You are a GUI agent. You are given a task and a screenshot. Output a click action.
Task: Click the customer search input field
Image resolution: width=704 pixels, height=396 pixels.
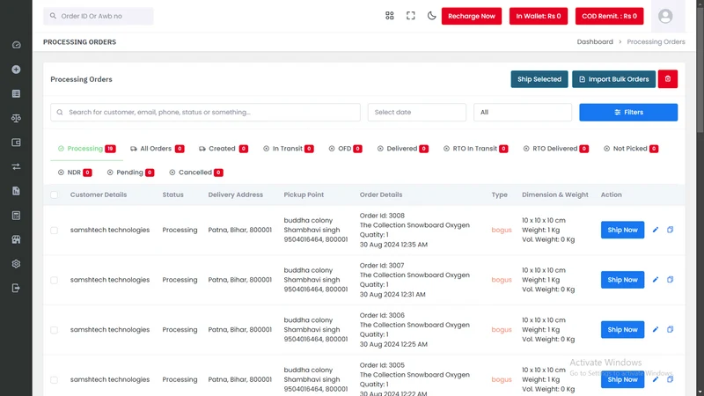205,113
